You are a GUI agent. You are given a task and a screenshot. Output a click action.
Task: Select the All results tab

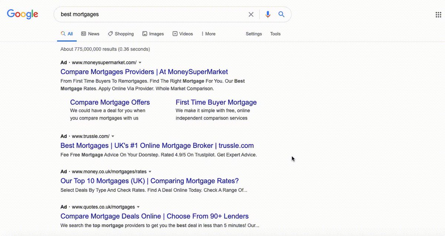[67, 34]
